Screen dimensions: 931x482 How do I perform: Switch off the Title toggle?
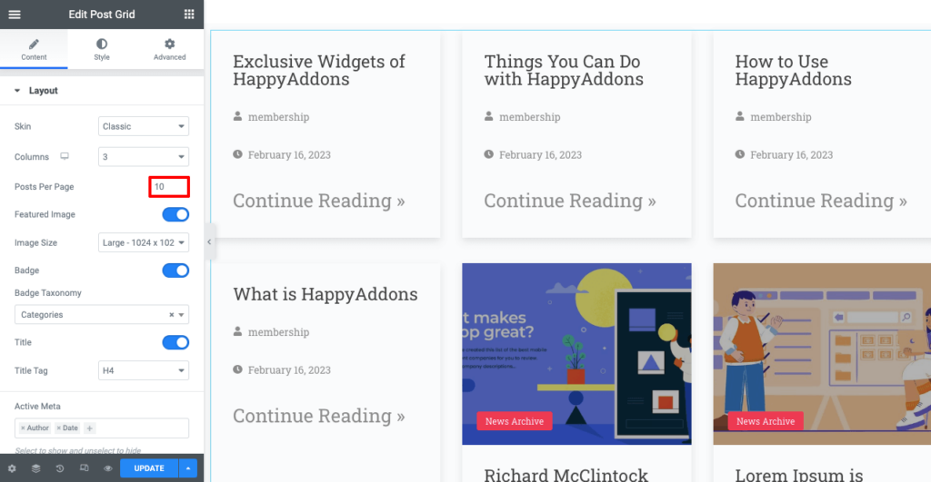(x=175, y=342)
